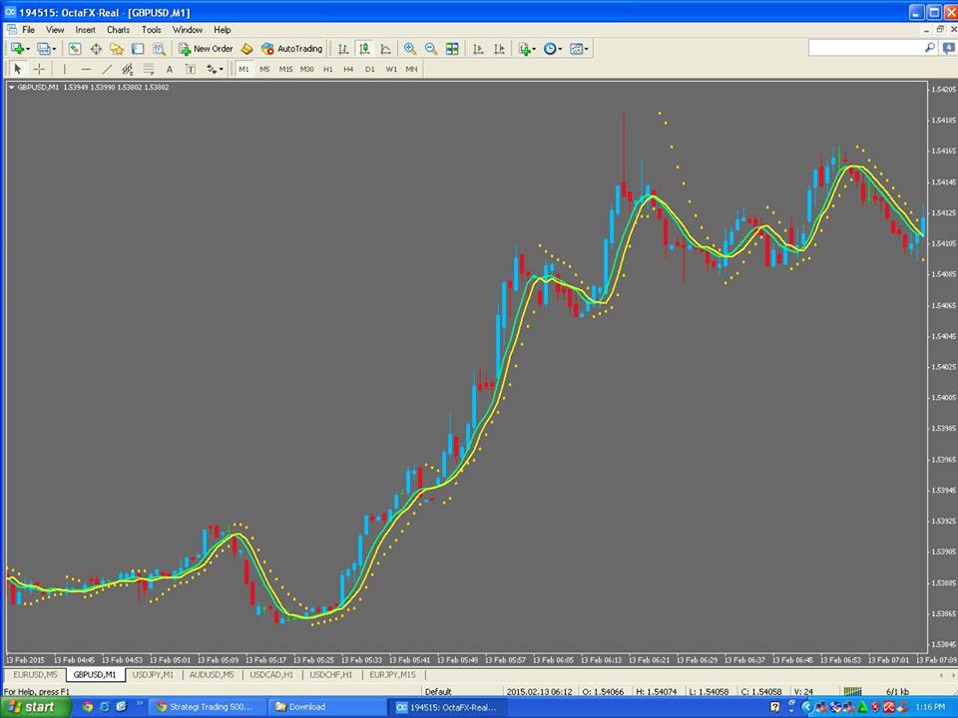Open the Charts menu
Image resolution: width=958 pixels, height=718 pixels.
point(118,29)
